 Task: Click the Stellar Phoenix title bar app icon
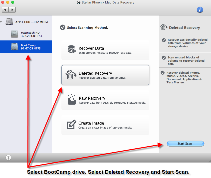(x=79, y=2)
